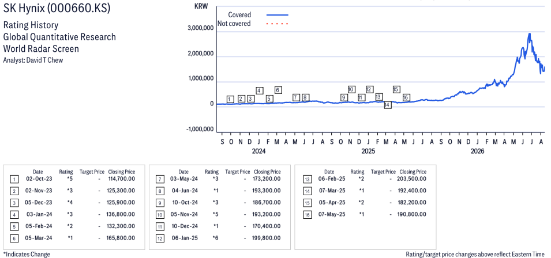Click the 3,000,000 y-axis label
551x258 pixels.
coord(201,28)
